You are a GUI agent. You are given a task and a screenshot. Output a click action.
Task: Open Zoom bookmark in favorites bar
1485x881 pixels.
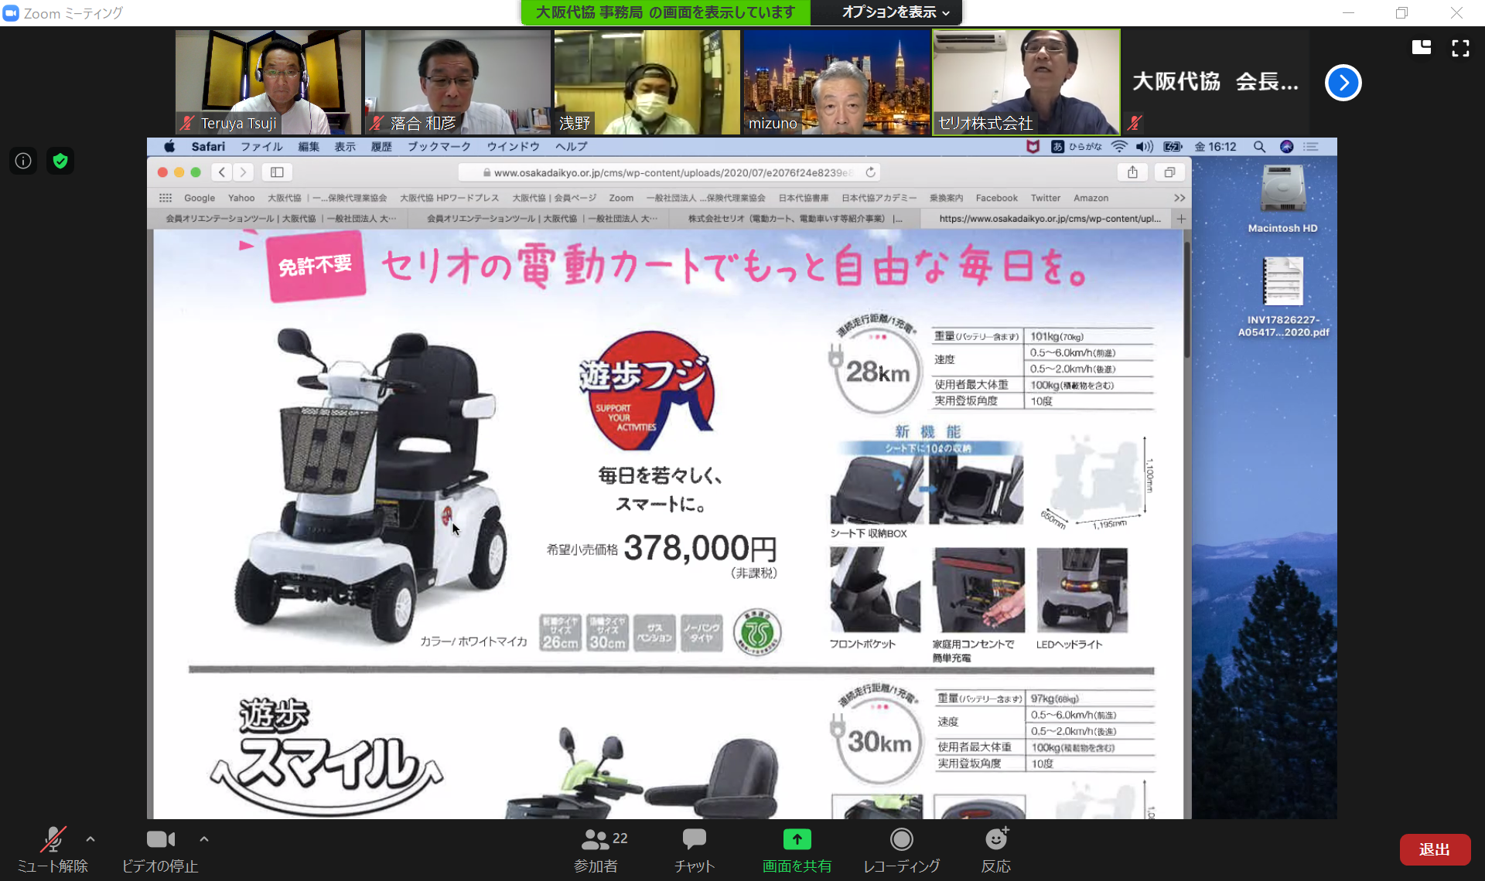(621, 198)
